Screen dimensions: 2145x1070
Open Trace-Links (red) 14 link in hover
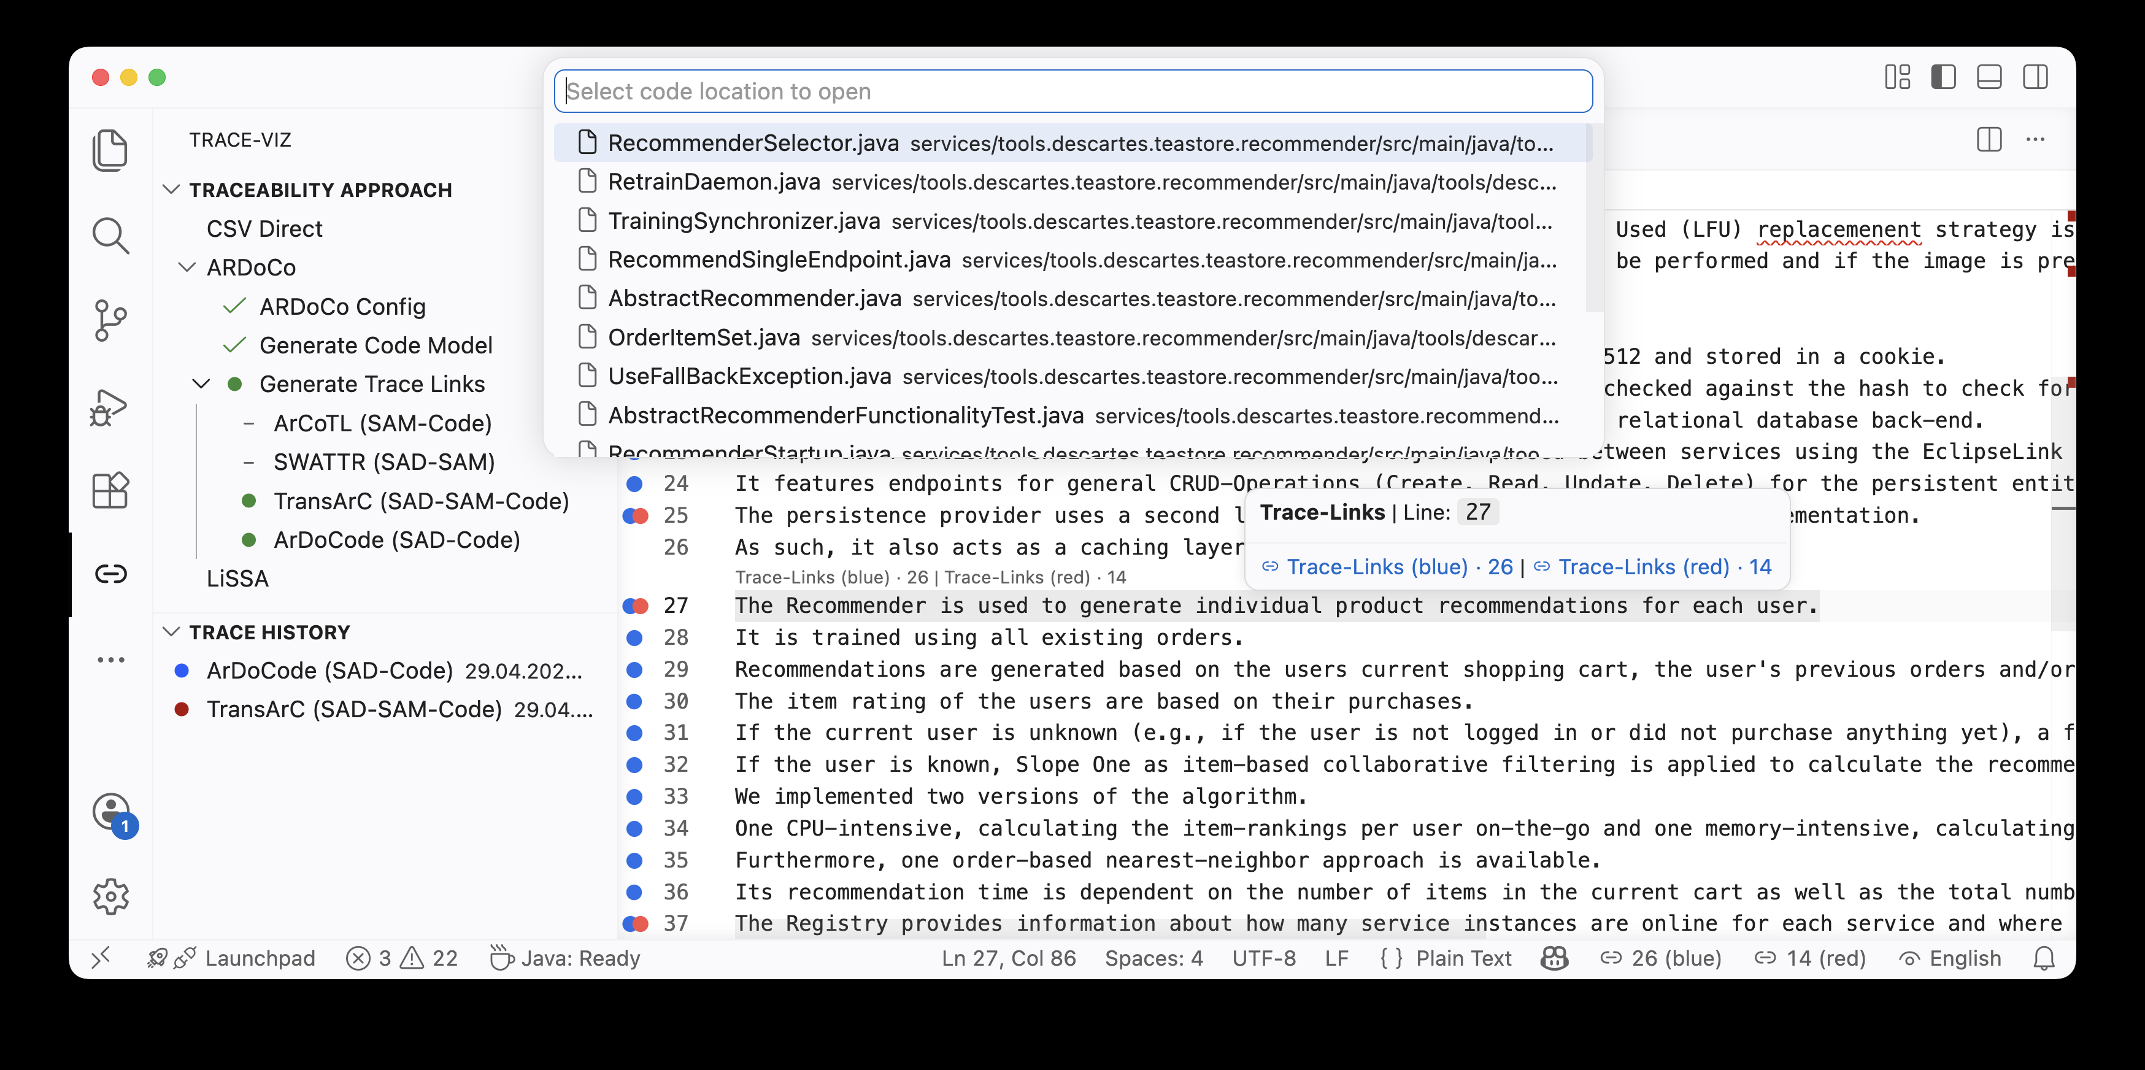point(1653,567)
